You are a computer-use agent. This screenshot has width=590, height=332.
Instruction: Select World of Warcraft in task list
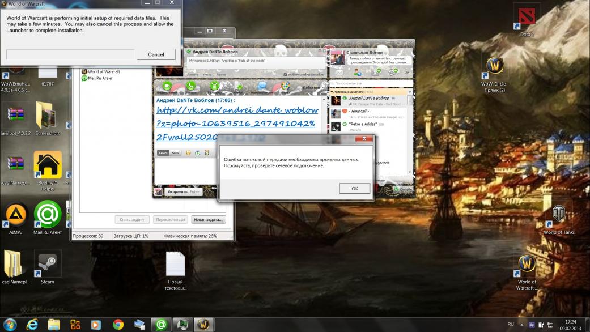pos(104,72)
